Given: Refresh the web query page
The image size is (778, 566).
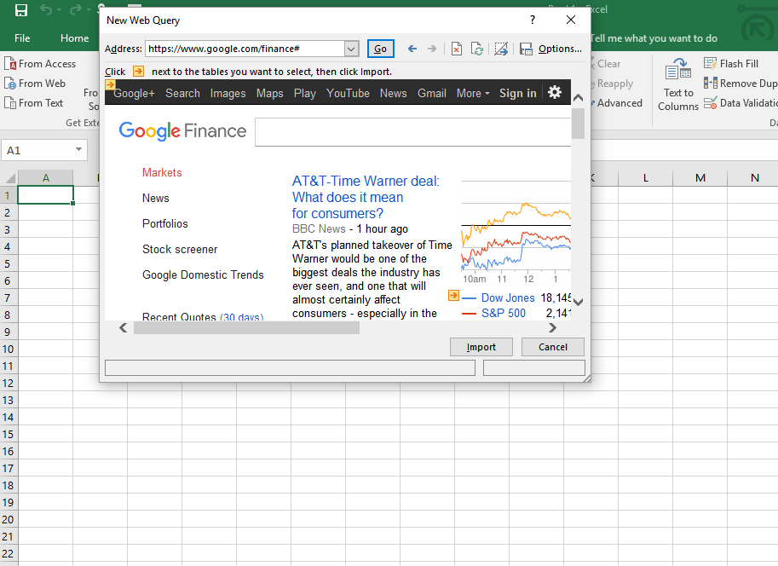Looking at the screenshot, I should tap(477, 49).
